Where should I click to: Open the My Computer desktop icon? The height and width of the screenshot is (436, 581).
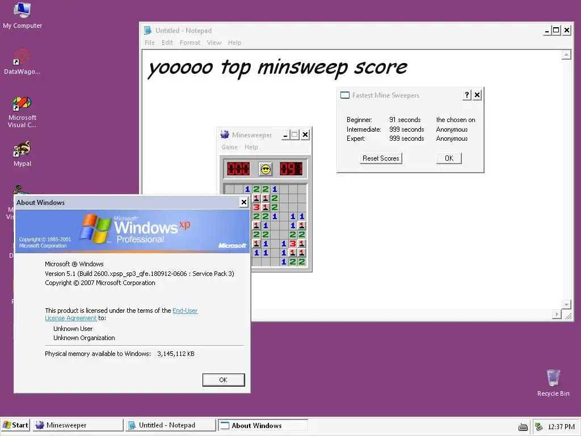click(x=22, y=15)
